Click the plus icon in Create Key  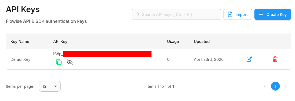pos(261,15)
